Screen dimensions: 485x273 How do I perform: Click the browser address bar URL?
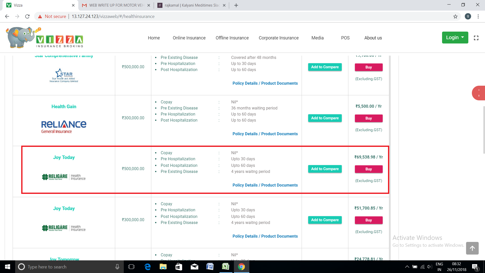(113, 16)
